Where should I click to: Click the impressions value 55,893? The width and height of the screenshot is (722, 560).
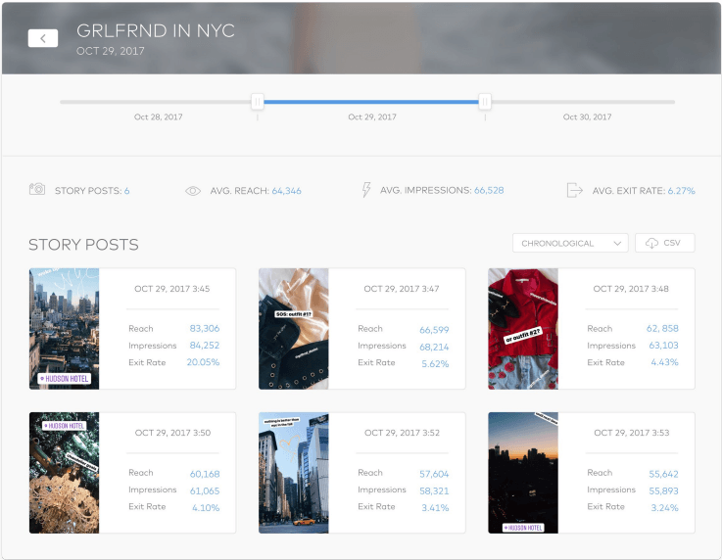pos(663,490)
